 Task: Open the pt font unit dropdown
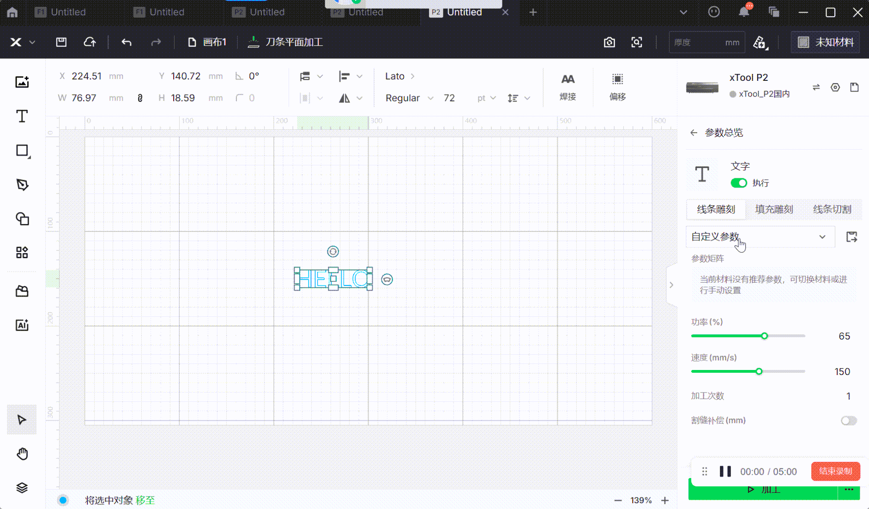[x=487, y=98]
